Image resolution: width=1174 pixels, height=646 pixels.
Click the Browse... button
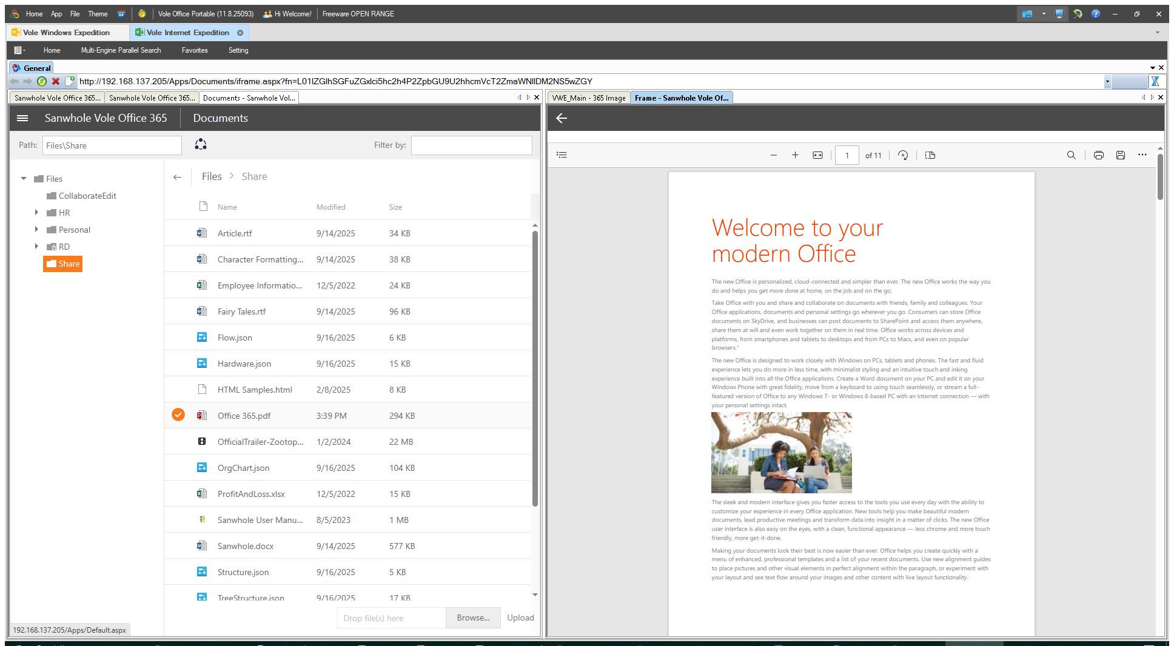473,618
